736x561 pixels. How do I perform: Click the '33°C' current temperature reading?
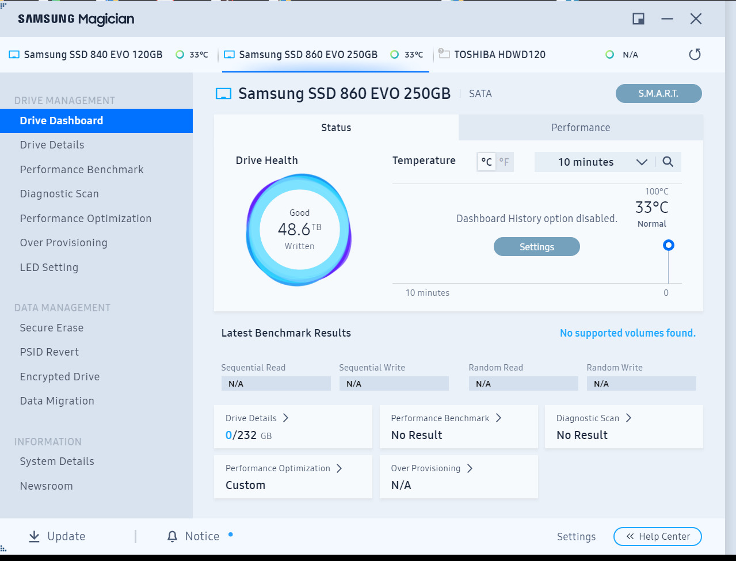pyautogui.click(x=652, y=207)
